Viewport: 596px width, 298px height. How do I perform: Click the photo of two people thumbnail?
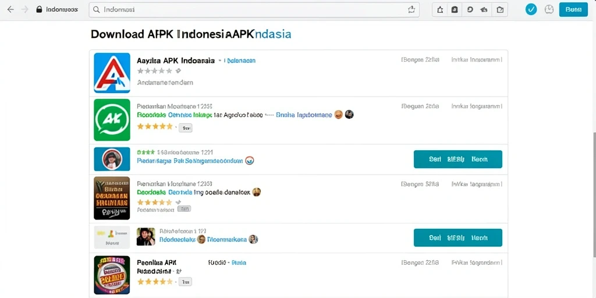click(x=146, y=236)
